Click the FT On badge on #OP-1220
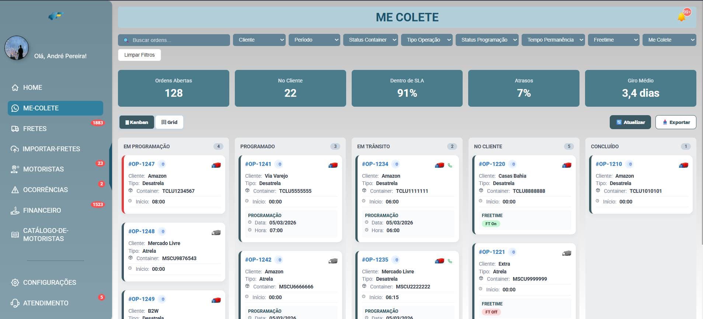Screen dimensions: 703x319 (491, 224)
